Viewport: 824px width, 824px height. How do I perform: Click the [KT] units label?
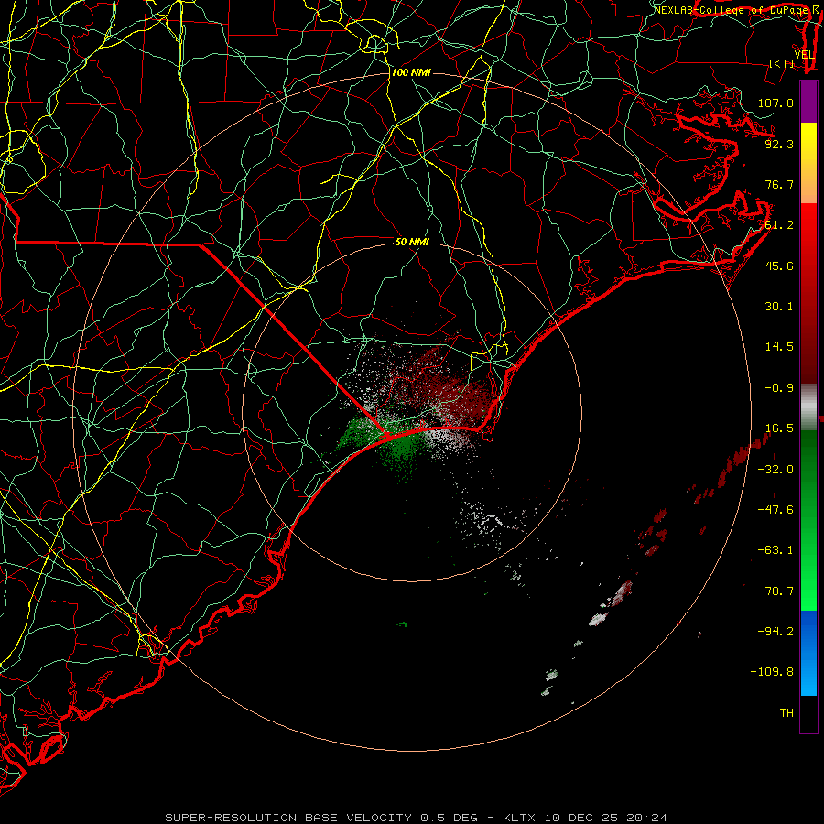[x=782, y=63]
